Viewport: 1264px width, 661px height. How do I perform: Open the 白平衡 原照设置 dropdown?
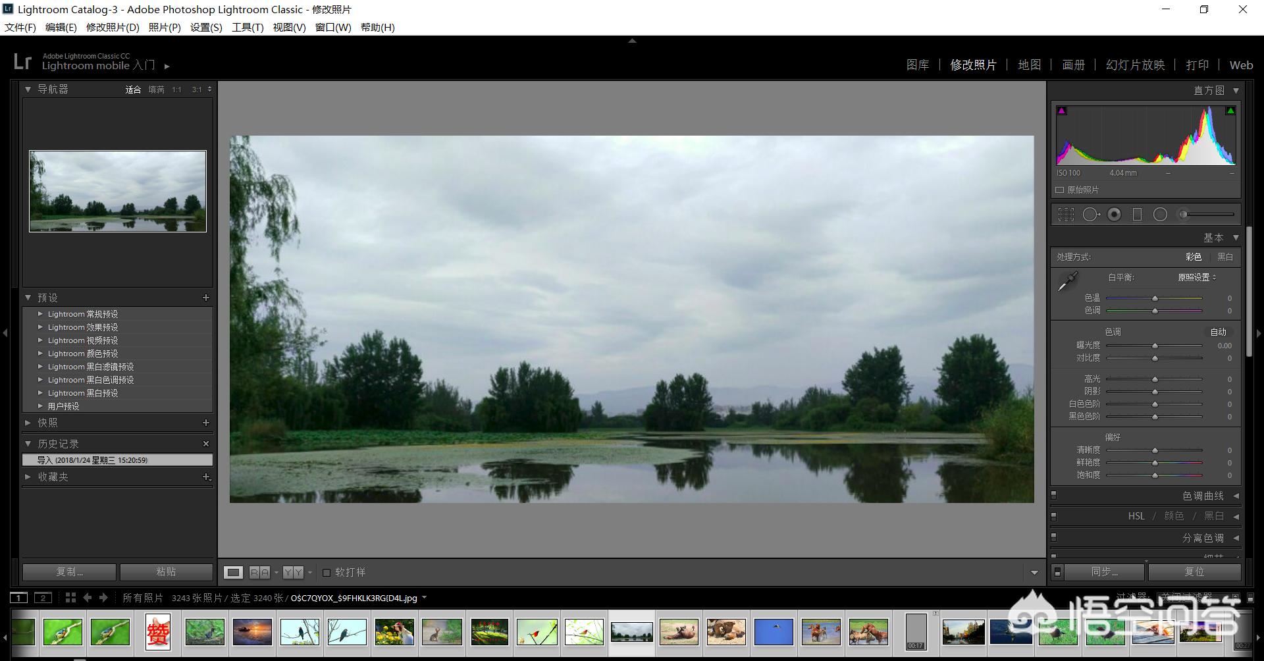point(1197,277)
